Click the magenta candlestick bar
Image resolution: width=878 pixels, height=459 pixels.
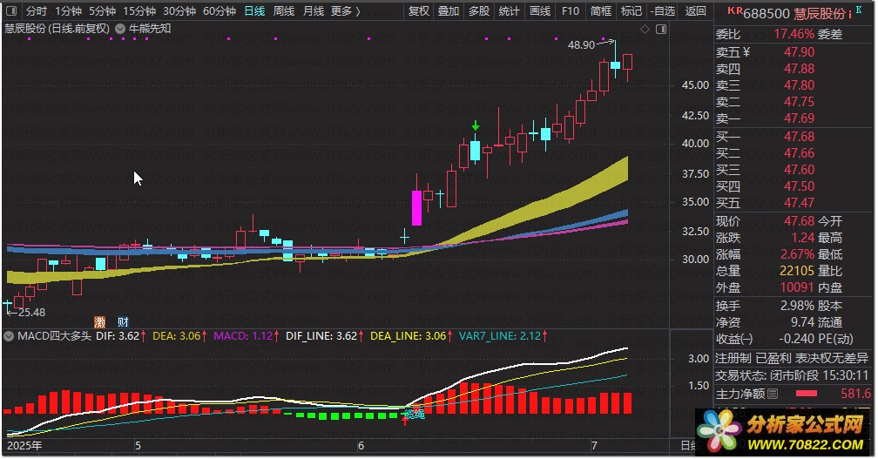pos(416,208)
